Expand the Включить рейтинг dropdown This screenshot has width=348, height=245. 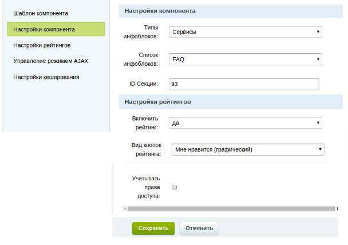246,122
